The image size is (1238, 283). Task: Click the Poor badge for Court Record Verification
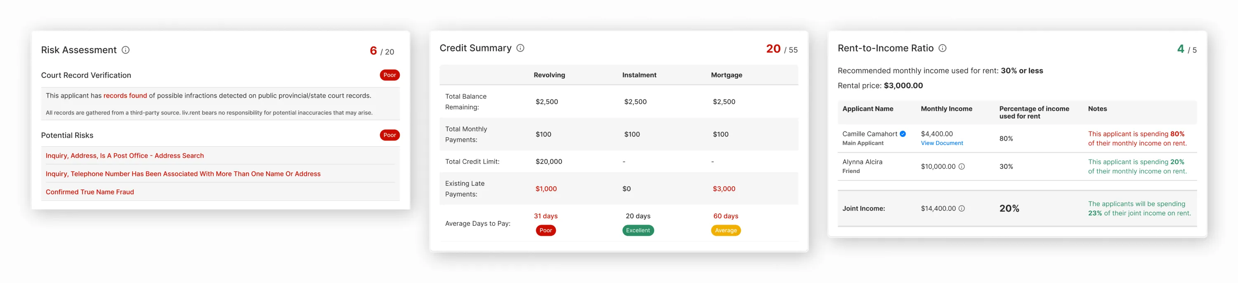click(390, 75)
